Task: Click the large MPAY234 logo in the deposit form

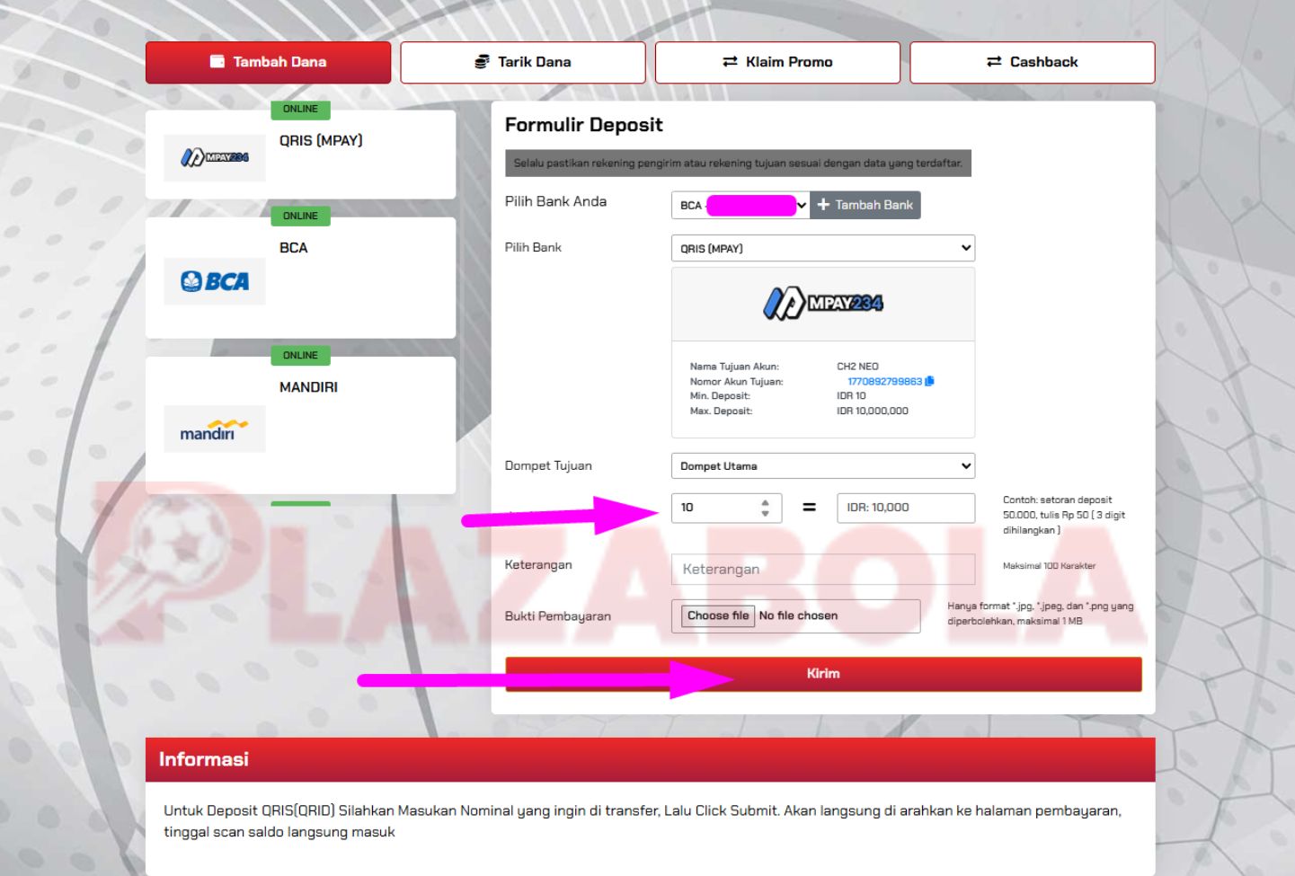Action: click(x=823, y=304)
